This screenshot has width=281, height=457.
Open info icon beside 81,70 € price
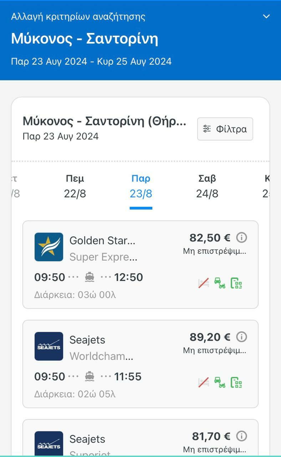pyautogui.click(x=241, y=436)
